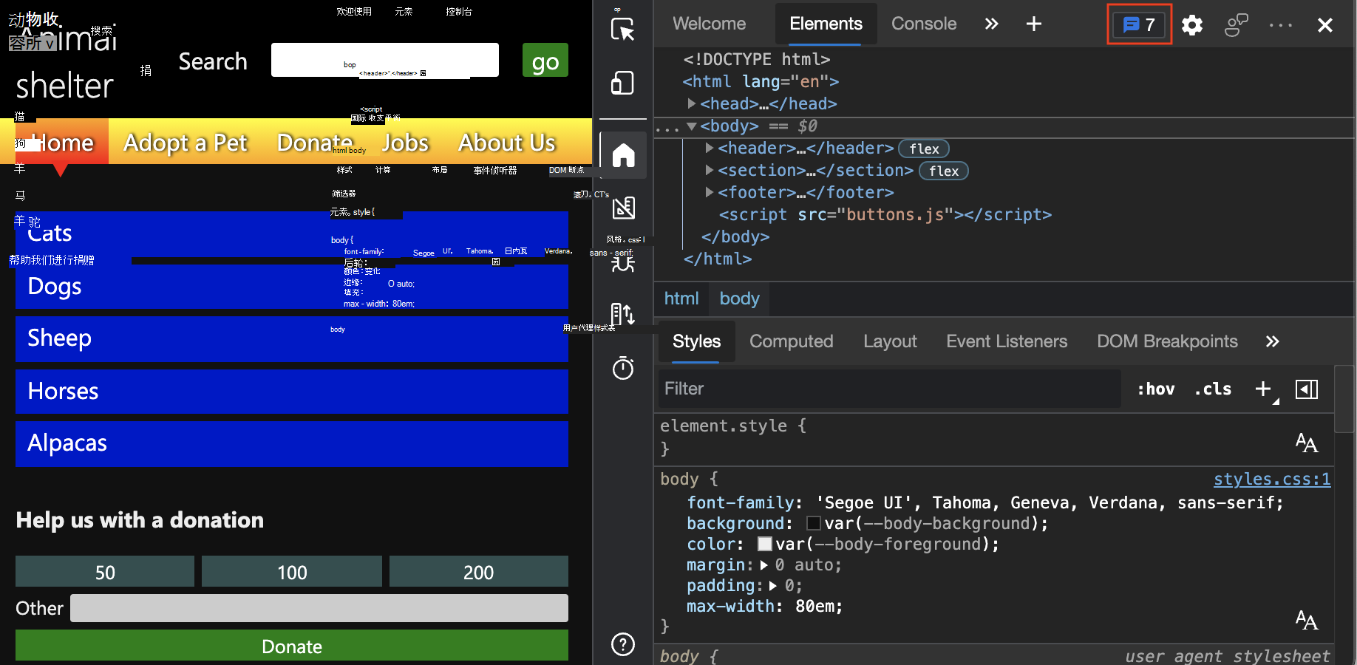The image size is (1357, 665).
Task: Click the timer icon in the sidebar
Action: (623, 369)
